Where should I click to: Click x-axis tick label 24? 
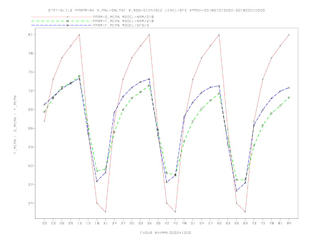(x=114, y=223)
